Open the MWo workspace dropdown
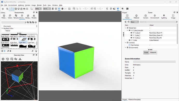The width and height of the screenshot is (179, 101). coord(38,9)
